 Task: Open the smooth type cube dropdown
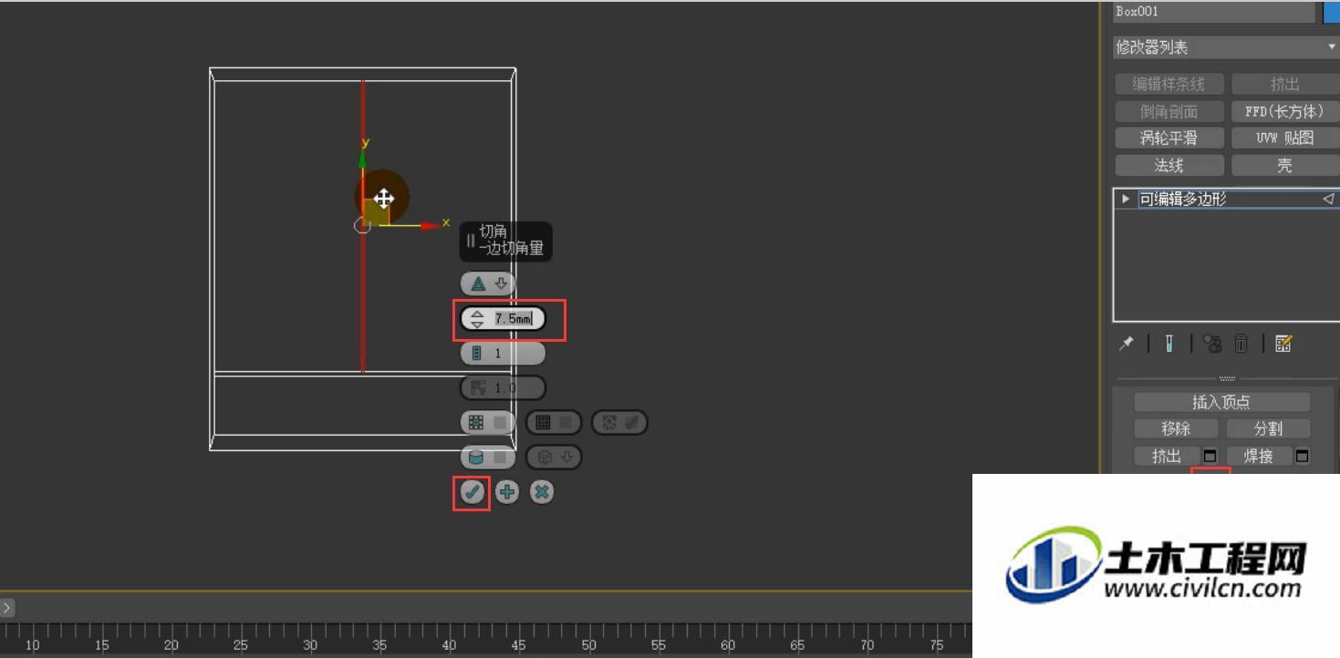(x=554, y=458)
